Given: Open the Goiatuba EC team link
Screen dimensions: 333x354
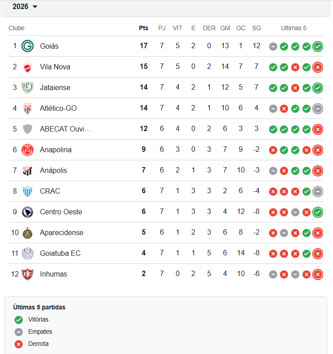Looking at the screenshot, I should [x=60, y=253].
